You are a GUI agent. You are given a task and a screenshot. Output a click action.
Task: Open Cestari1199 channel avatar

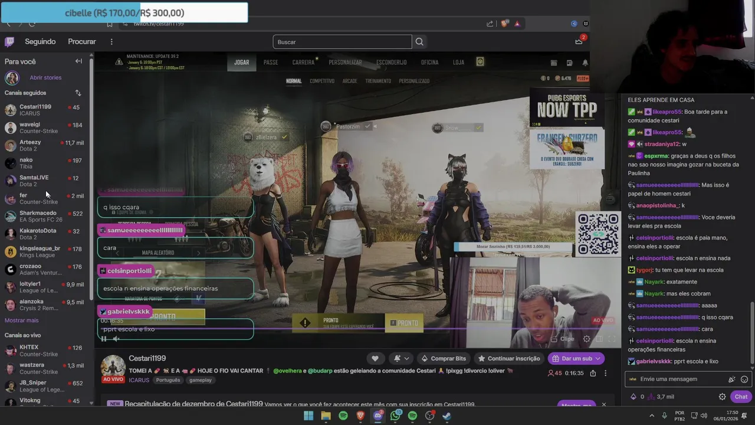pos(113,367)
